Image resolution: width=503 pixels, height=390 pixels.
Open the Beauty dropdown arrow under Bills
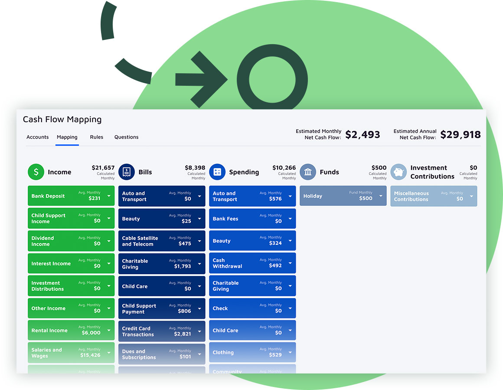click(x=199, y=218)
